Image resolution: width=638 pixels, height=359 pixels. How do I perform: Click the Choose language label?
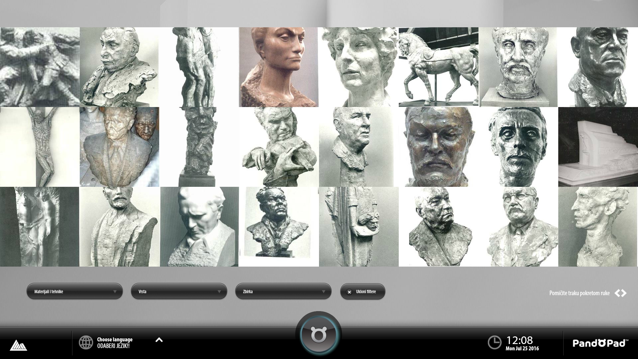click(115, 339)
